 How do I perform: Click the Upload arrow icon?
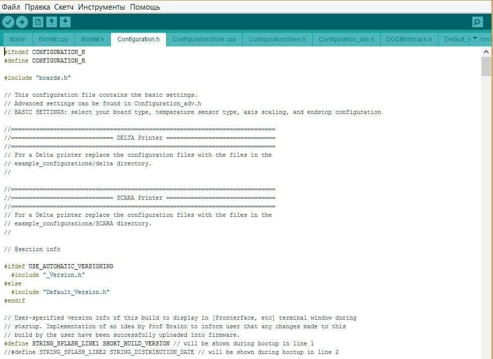pos(22,22)
